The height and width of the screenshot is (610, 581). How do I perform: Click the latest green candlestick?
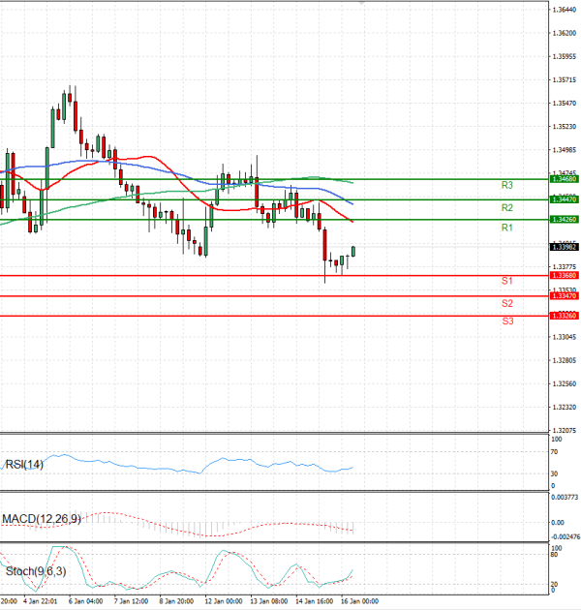353,251
